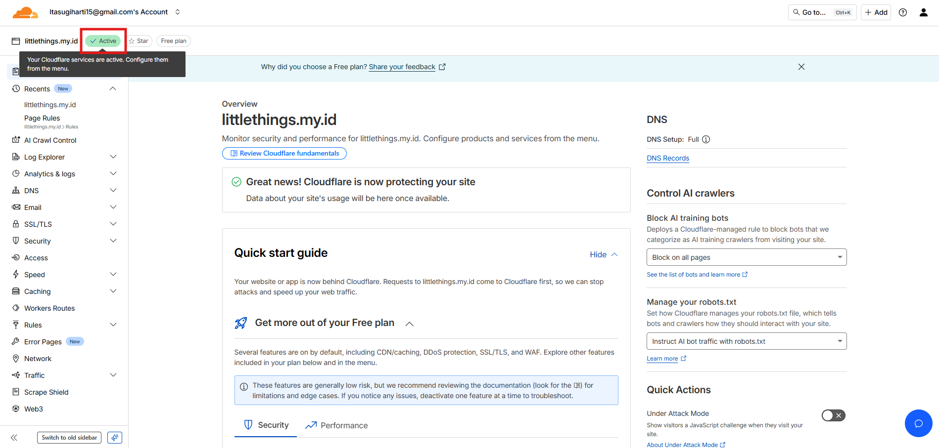Star the littlethings.my.id site
This screenshot has height=448, width=939.
tap(139, 41)
